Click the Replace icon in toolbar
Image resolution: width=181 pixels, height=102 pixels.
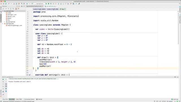(x=24, y=4)
